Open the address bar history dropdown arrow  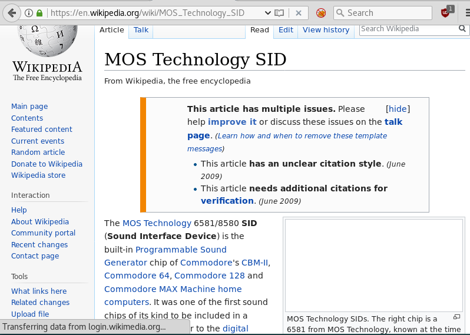click(x=267, y=13)
